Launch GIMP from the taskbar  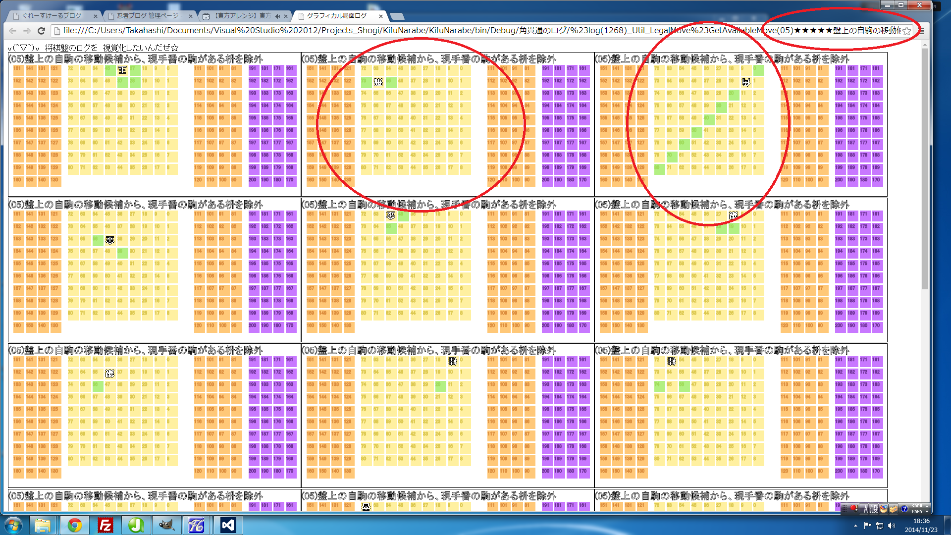tap(166, 525)
